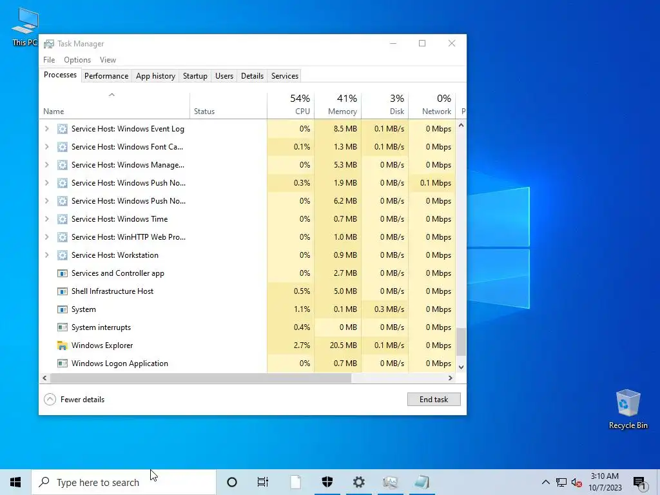The height and width of the screenshot is (495, 660).
Task: Expand Service Host: WinHTTP Web Proxy row
Action: coord(46,237)
